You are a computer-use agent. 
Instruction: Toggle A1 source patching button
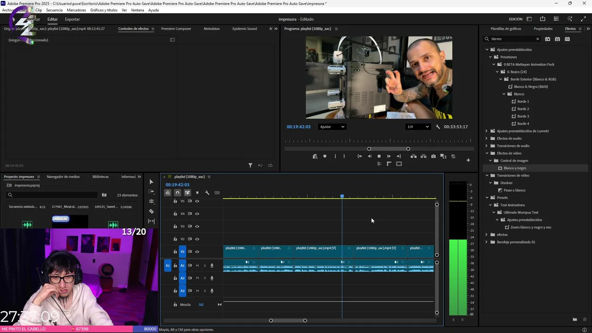[168, 265]
